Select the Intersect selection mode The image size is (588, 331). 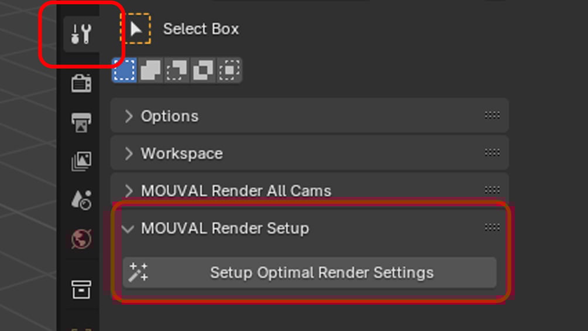click(229, 70)
